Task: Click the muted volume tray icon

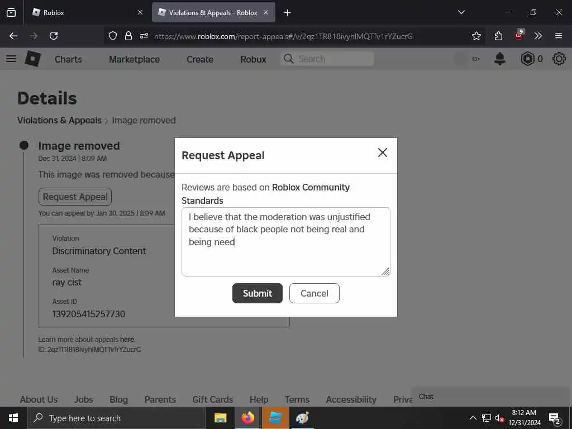Action: 499,418
